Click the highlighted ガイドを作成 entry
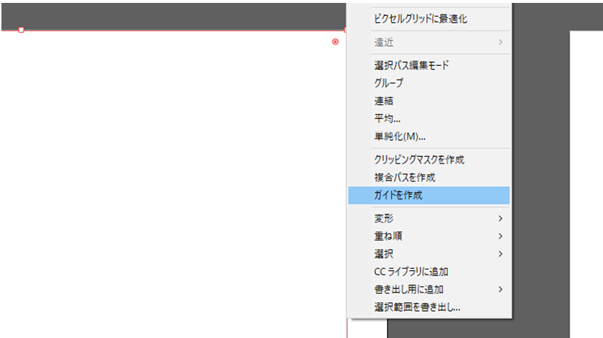The height and width of the screenshot is (338, 603). coord(429,196)
